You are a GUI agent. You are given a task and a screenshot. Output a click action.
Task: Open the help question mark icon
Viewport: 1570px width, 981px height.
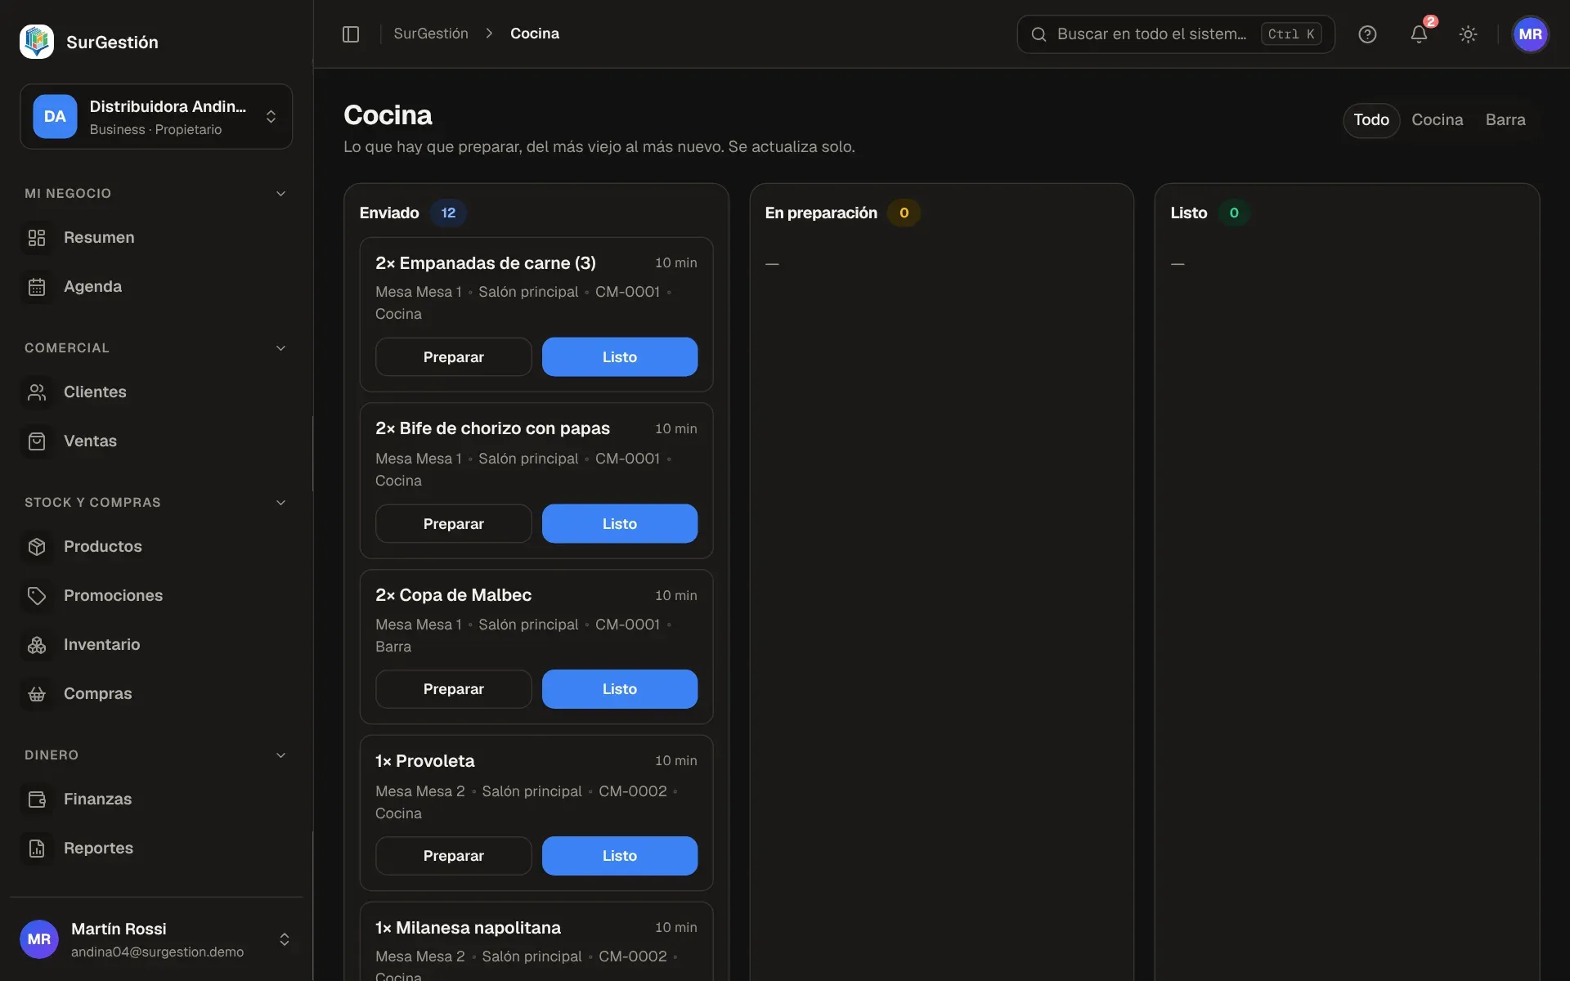1367,34
